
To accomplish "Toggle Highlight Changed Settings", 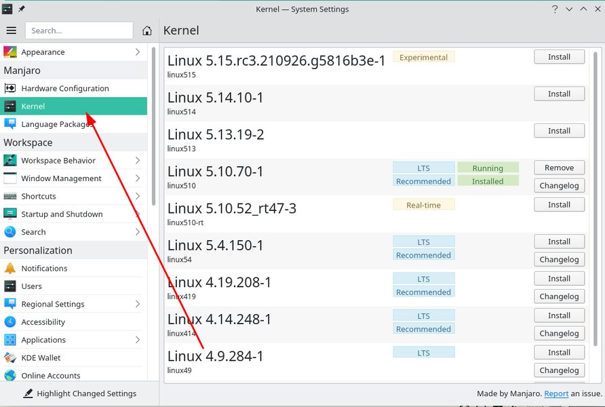I will coord(79,393).
